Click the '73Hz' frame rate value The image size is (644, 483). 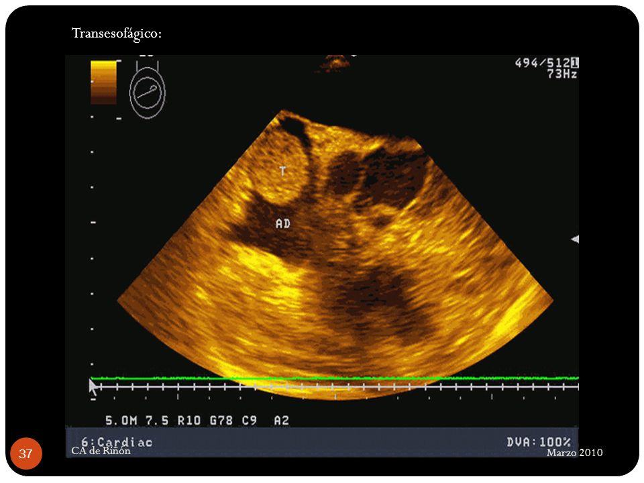pyautogui.click(x=562, y=74)
